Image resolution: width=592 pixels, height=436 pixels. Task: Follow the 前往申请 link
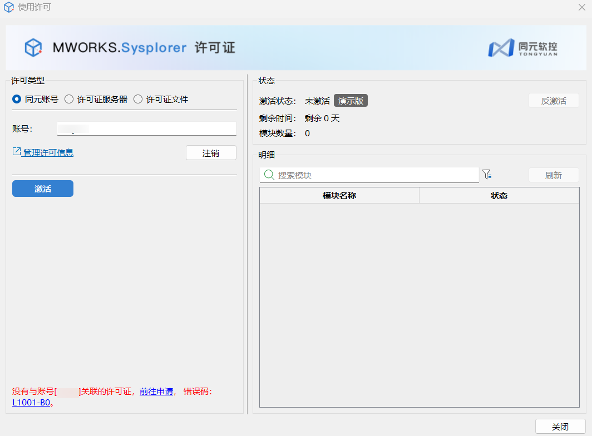point(156,392)
